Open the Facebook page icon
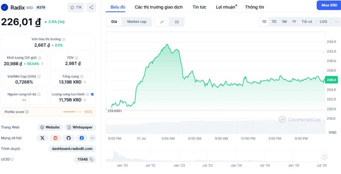341x174 pixels. pos(81,138)
